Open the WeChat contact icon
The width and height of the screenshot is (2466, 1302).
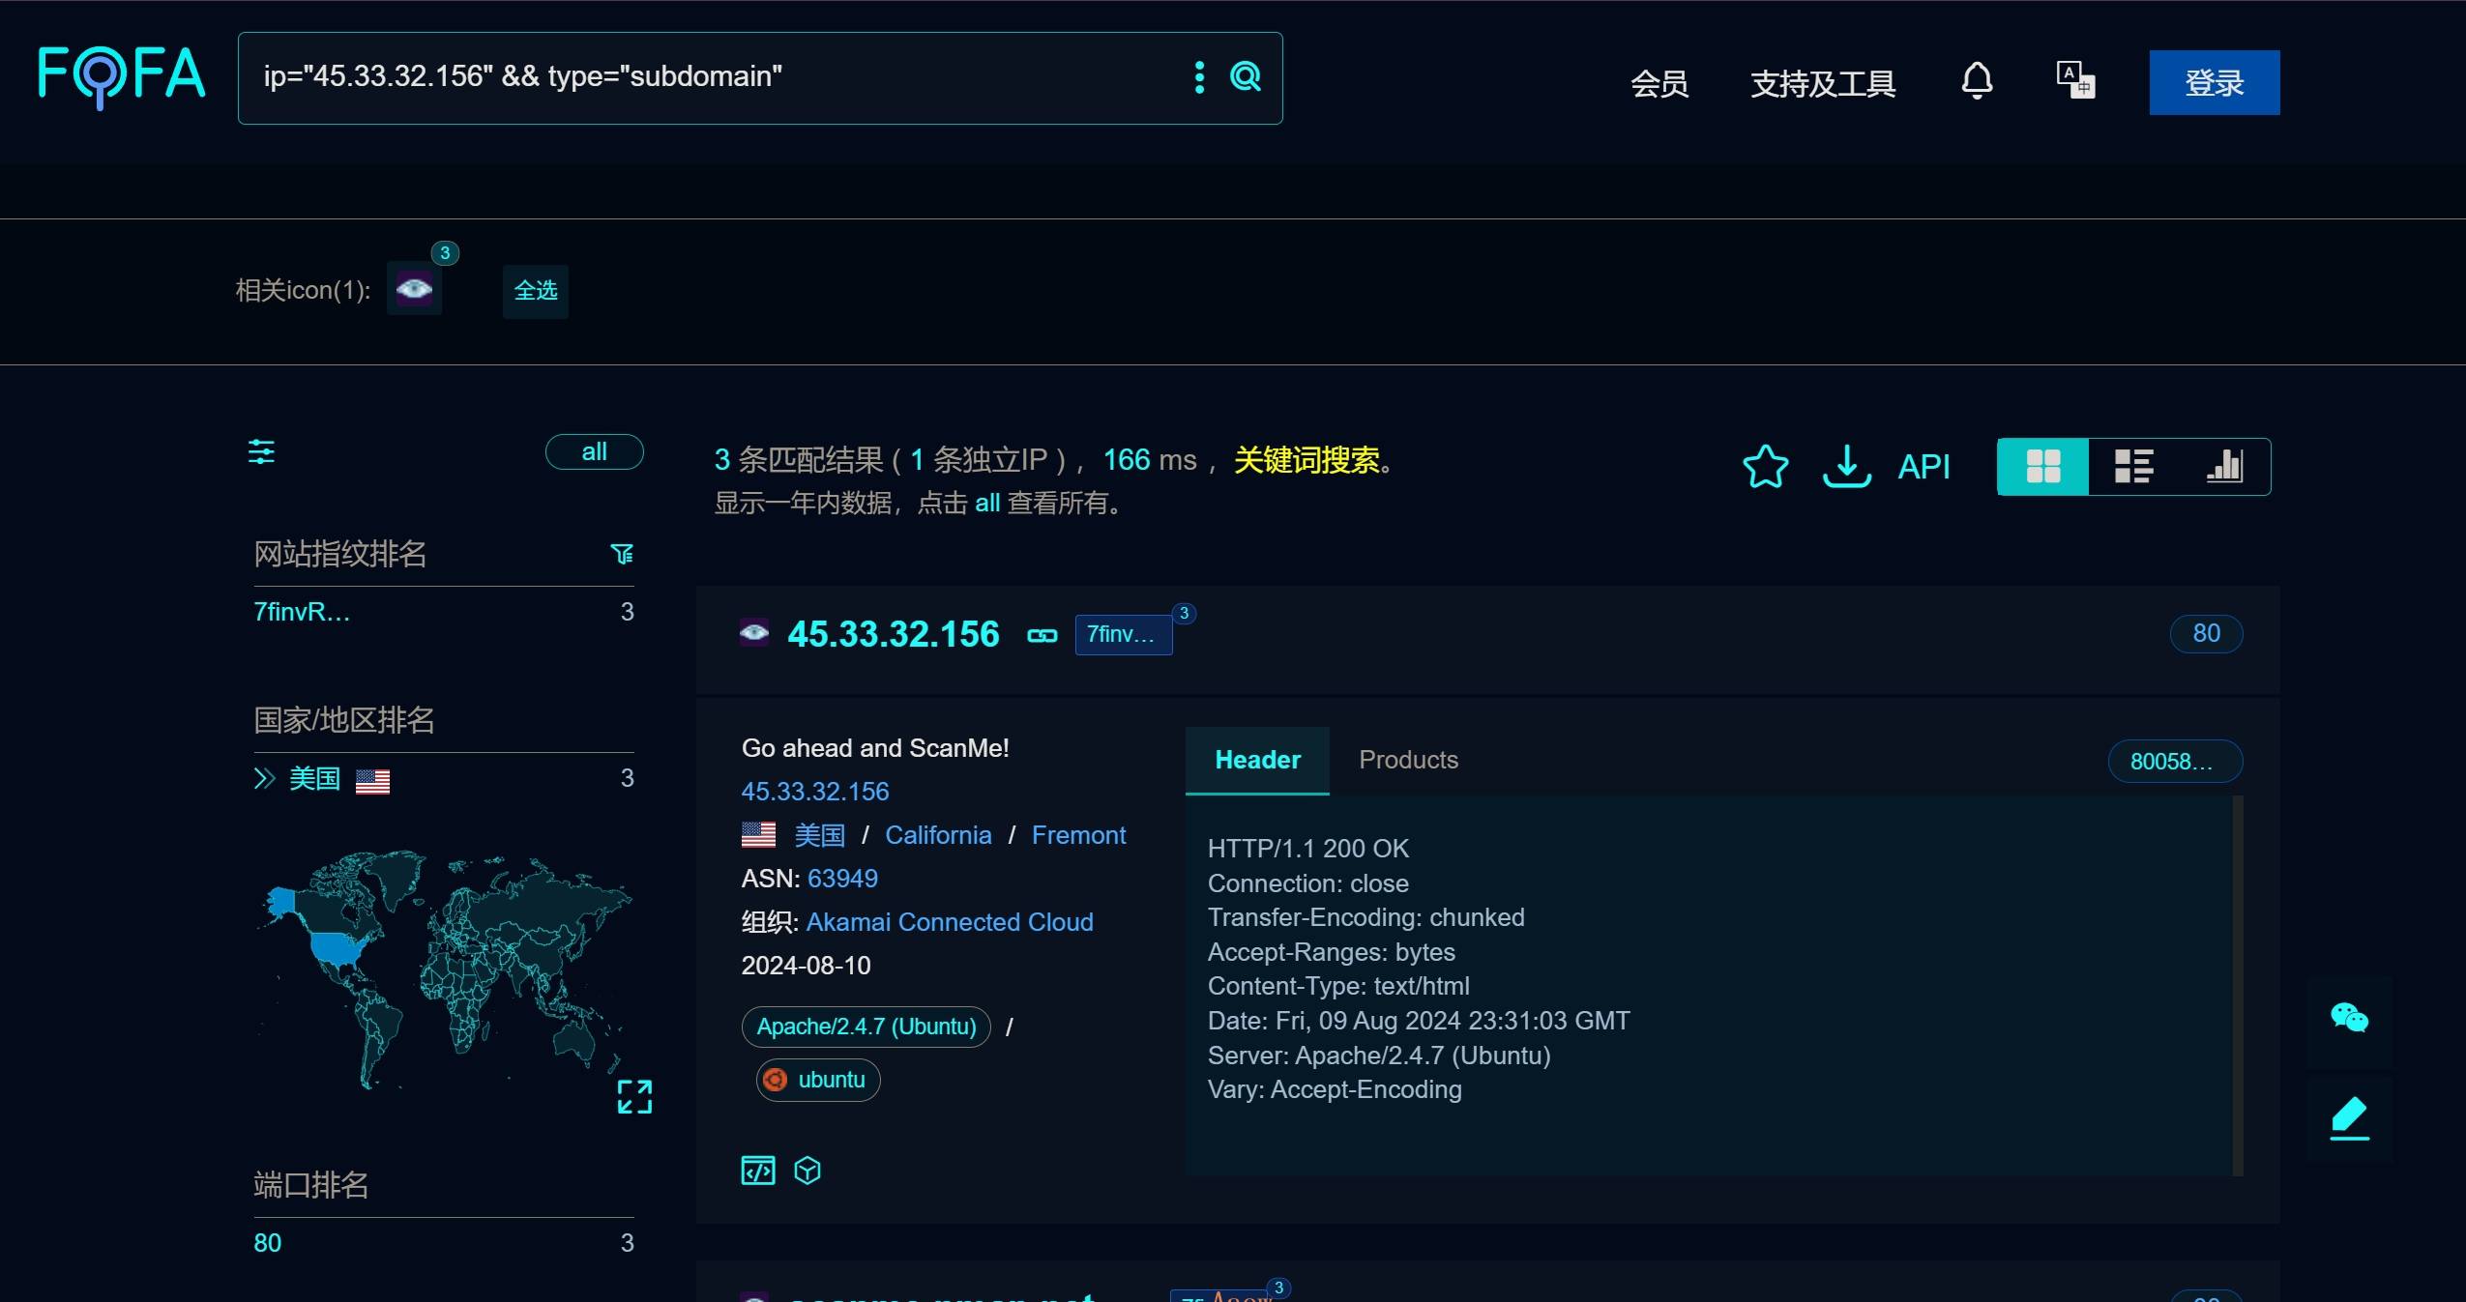pyautogui.click(x=2349, y=1018)
